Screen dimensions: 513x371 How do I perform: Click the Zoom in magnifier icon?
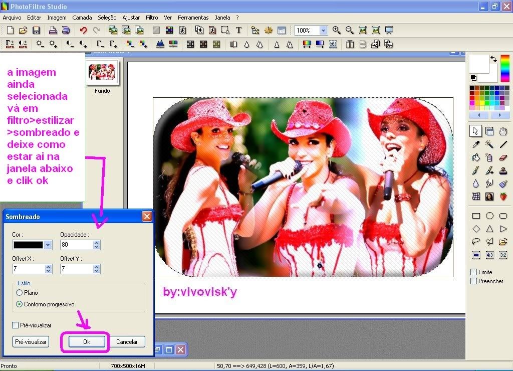coord(336,31)
